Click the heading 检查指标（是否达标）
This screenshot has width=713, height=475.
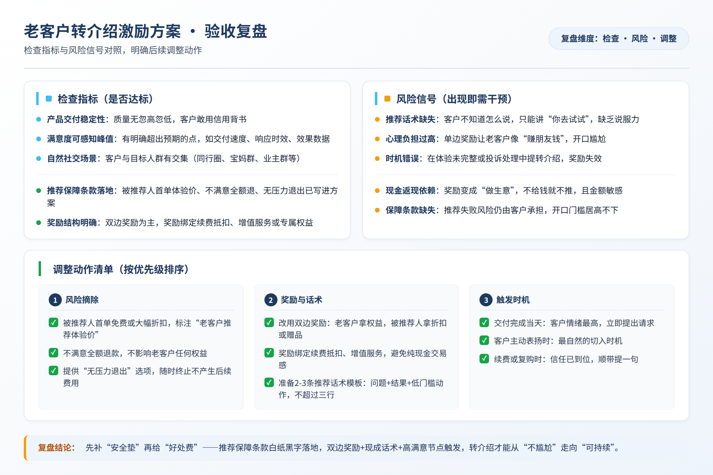pos(106,99)
